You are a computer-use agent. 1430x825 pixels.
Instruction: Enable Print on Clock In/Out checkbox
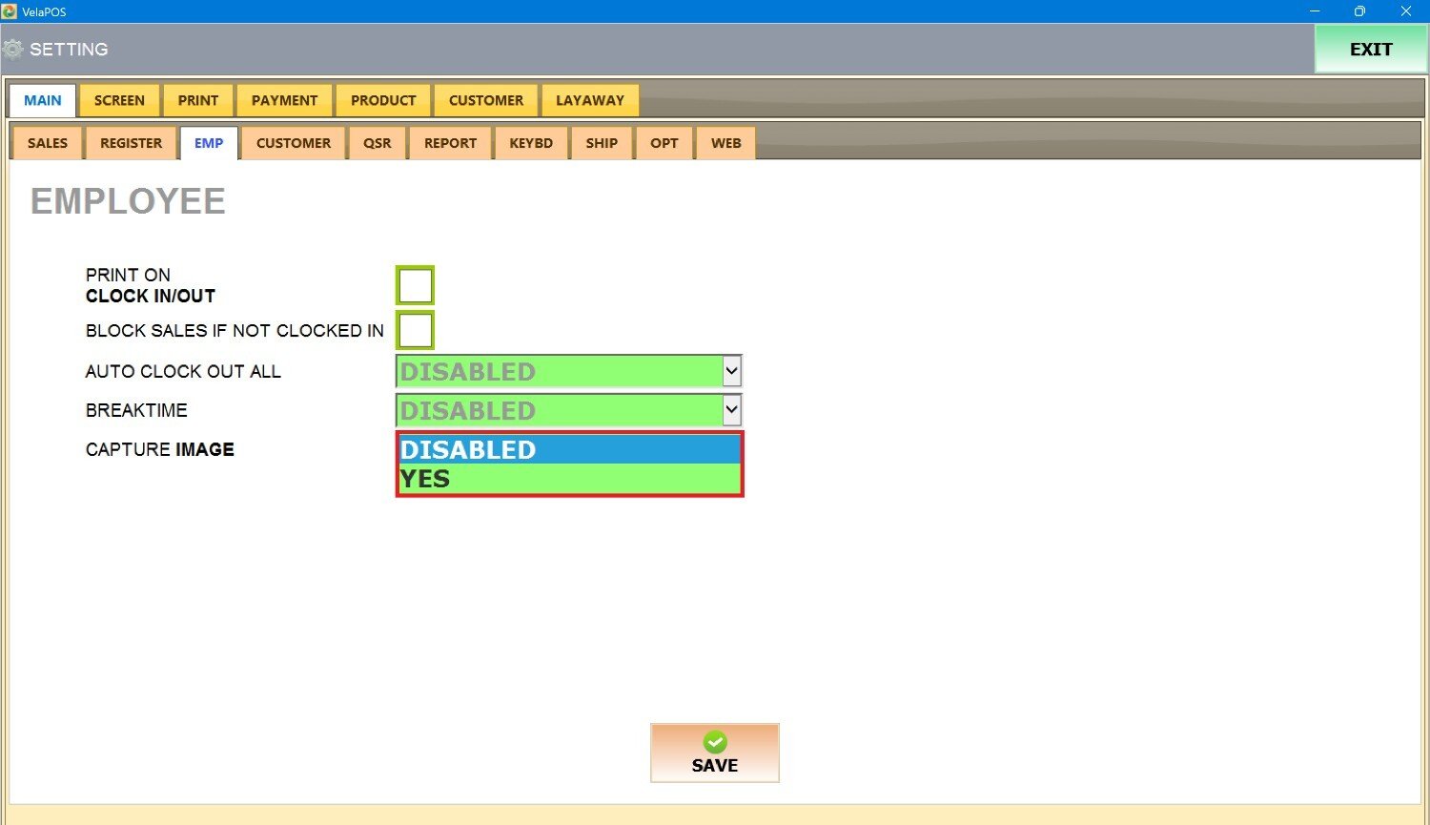point(415,285)
